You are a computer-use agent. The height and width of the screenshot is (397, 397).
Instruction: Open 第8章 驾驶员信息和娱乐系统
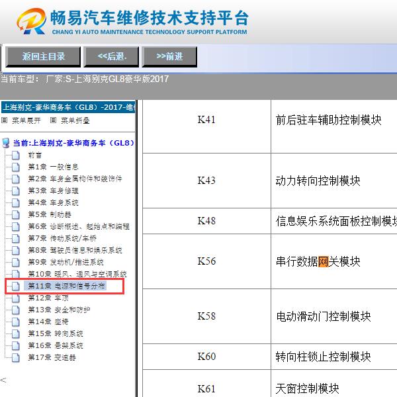click(75, 250)
